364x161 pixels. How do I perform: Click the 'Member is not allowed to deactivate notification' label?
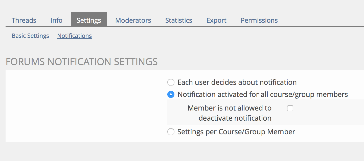(x=230, y=113)
